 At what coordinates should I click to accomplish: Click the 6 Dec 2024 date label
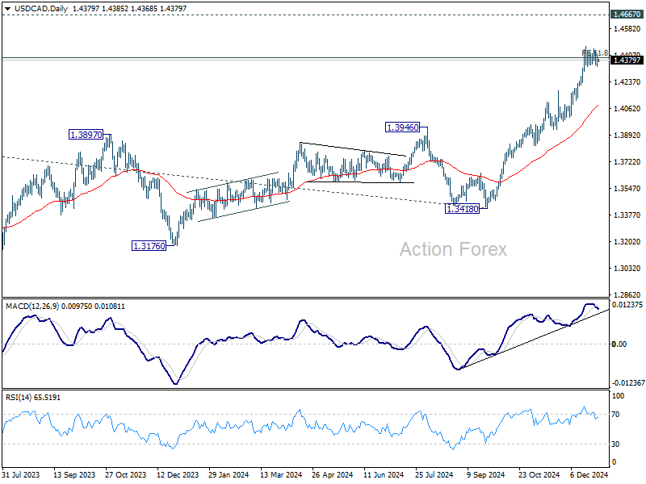(589, 474)
